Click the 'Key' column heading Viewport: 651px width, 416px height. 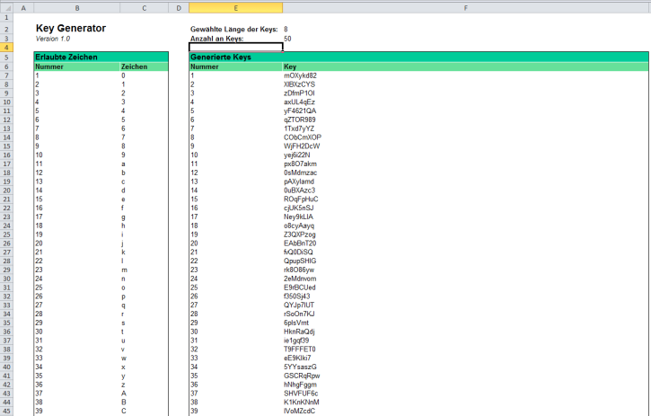pyautogui.click(x=290, y=66)
